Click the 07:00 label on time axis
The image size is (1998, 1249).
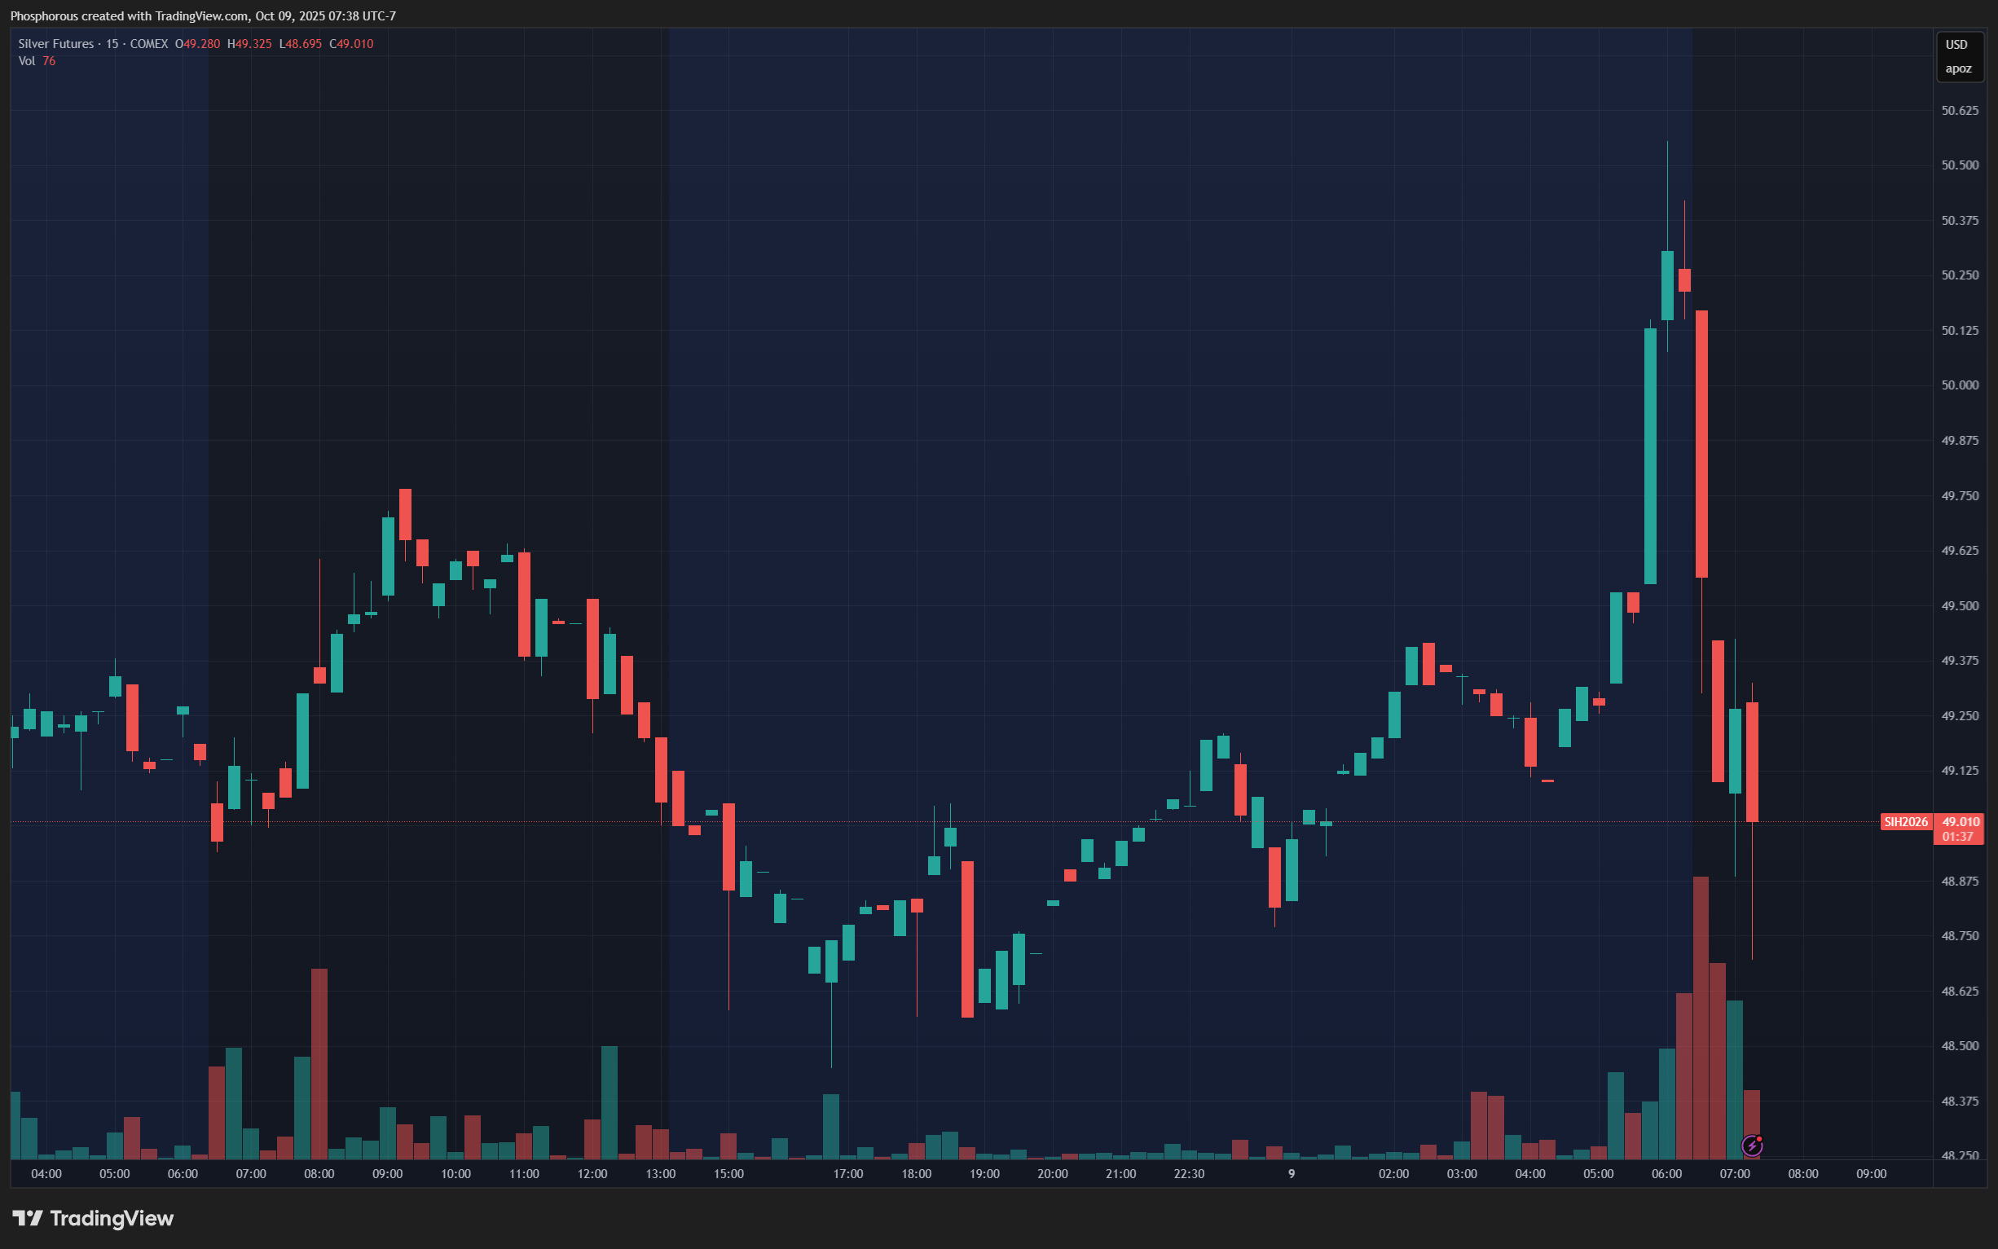click(1735, 1174)
